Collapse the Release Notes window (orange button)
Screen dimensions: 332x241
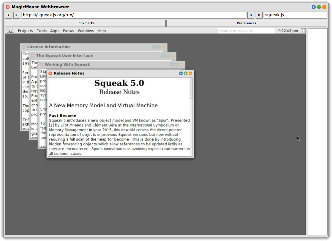pyautogui.click(x=190, y=73)
